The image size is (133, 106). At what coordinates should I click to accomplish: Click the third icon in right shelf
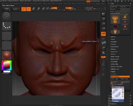103,24
